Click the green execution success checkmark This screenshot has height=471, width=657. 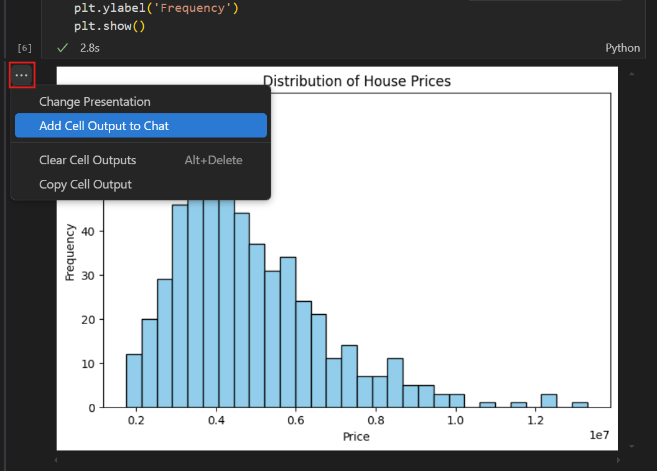(61, 47)
